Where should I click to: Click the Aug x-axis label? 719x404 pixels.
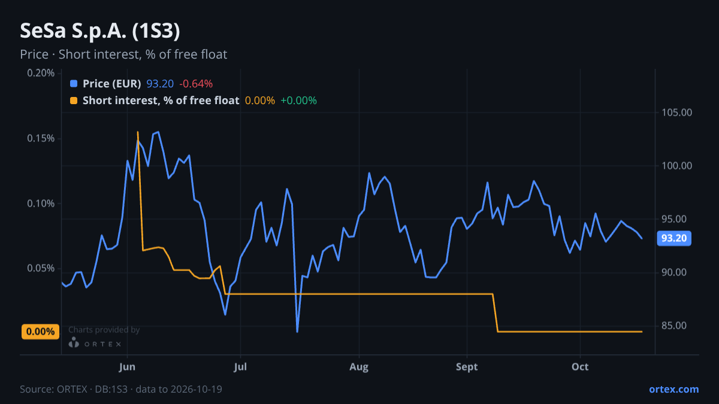[358, 367]
